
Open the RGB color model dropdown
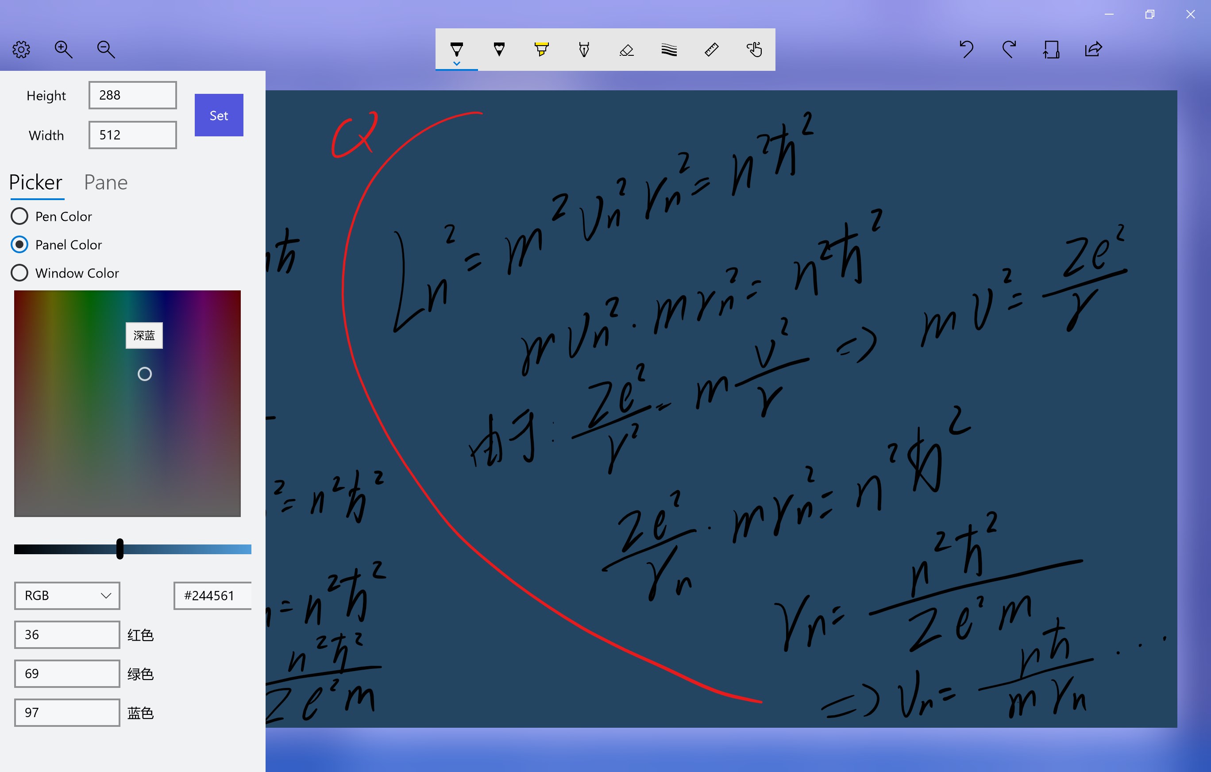click(x=67, y=595)
